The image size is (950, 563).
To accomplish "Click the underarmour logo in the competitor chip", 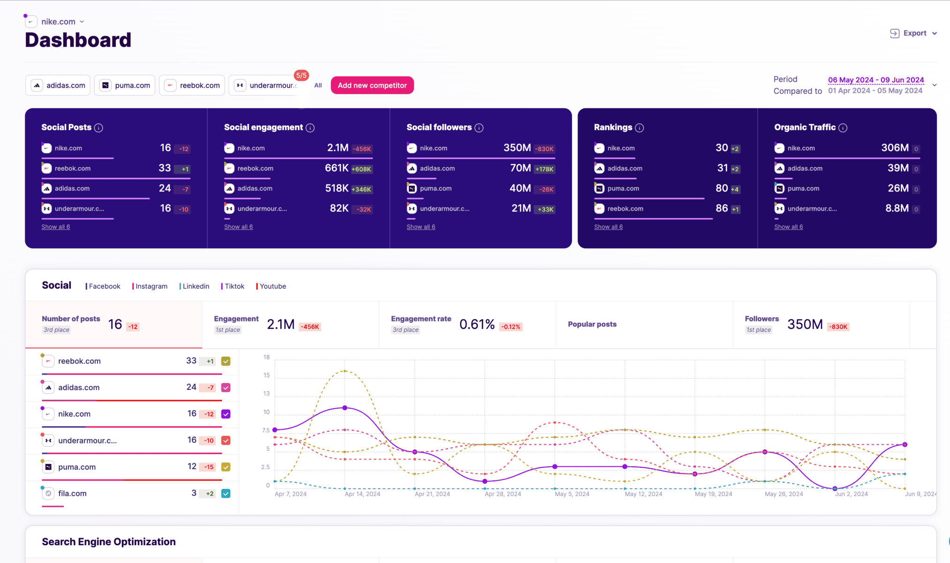I will tap(240, 85).
